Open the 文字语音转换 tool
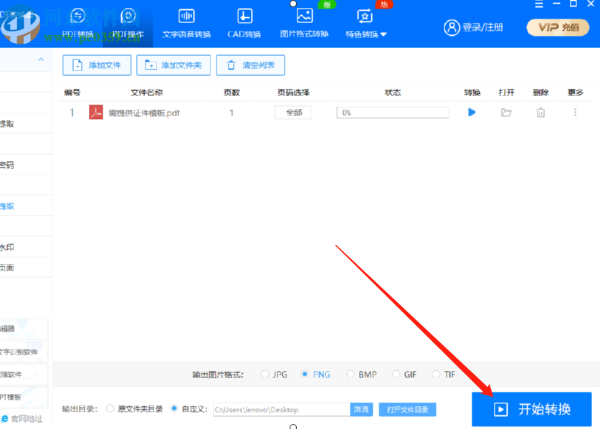Screen dimensions: 600x429 [x=186, y=20]
